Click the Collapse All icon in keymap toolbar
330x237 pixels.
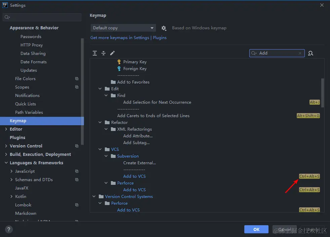click(104, 53)
